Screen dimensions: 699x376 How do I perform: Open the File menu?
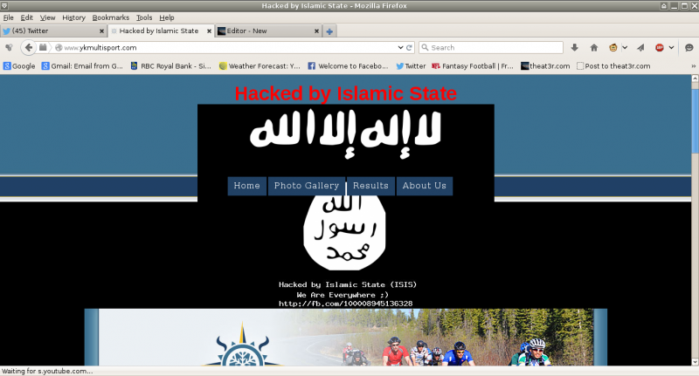[x=9, y=17]
